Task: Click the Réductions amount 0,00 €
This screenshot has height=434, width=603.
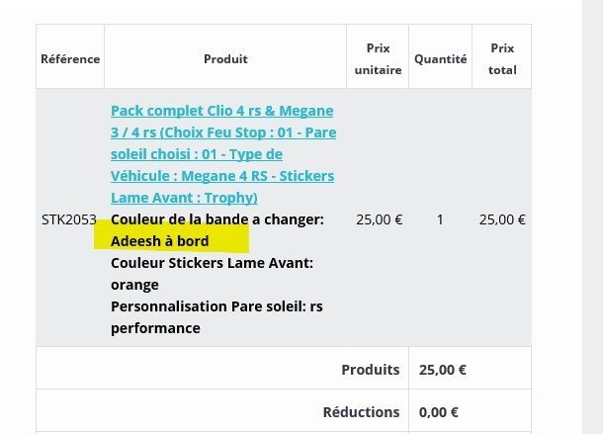Action: tap(438, 412)
